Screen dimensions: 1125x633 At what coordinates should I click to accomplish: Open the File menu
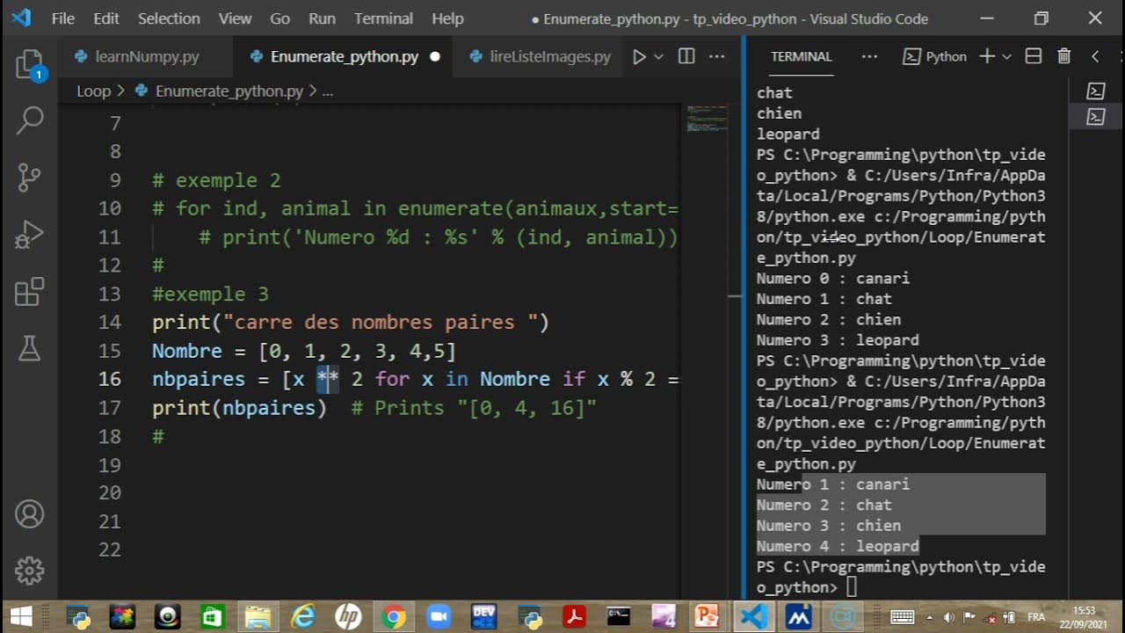[63, 18]
